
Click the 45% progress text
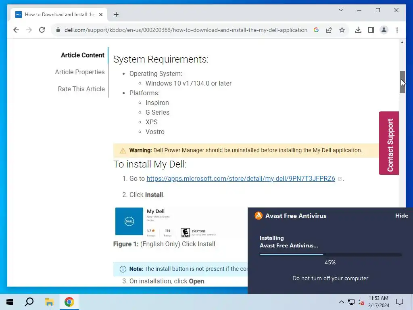point(330,262)
